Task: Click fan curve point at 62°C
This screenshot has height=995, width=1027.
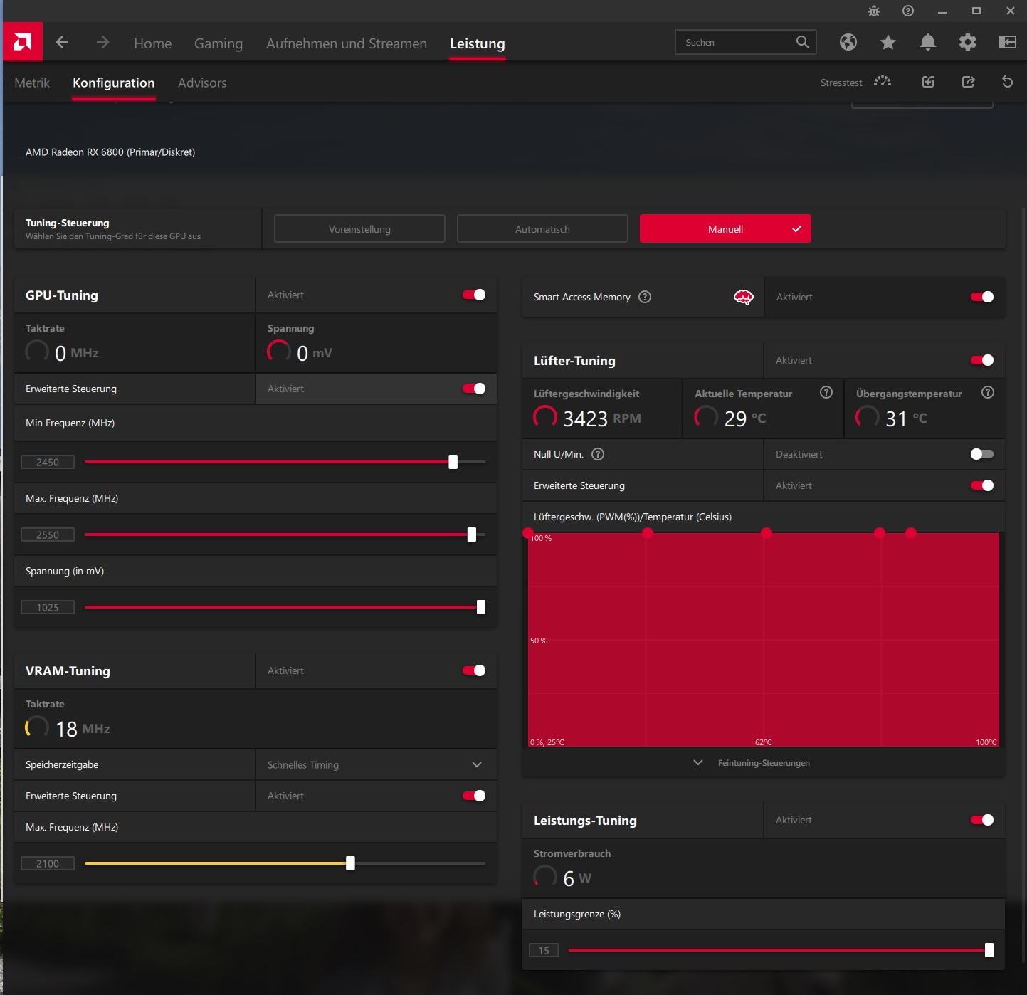Action: pos(766,532)
